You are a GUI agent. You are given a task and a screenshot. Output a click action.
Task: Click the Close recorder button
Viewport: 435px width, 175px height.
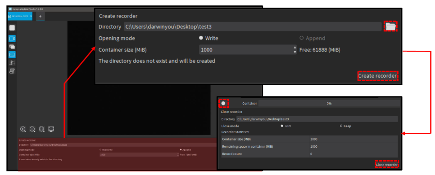387,165
